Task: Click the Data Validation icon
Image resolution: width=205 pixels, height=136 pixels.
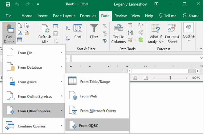Action: [x=130, y=40]
